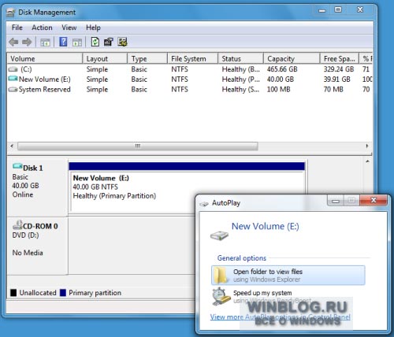The image size is (394, 337).
Task: Select the (C:) drive icon row
Action: 13,69
